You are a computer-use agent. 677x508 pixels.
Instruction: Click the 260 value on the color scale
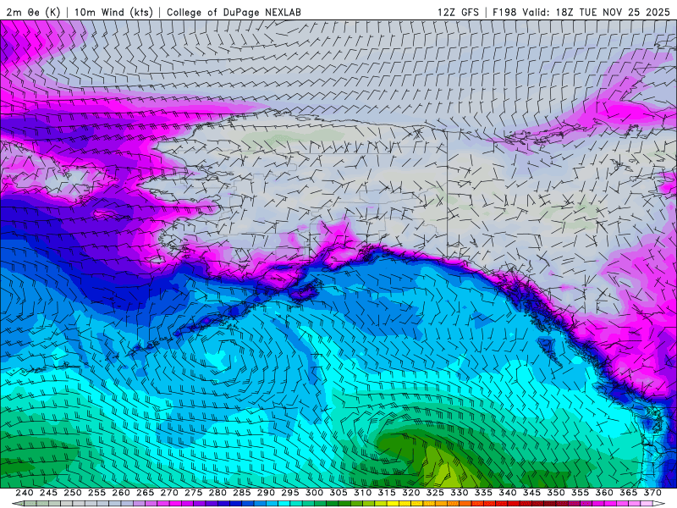pyautogui.click(x=121, y=493)
